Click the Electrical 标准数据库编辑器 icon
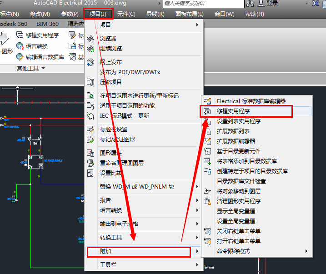Screen dimensions: 326x274 pos(208,101)
